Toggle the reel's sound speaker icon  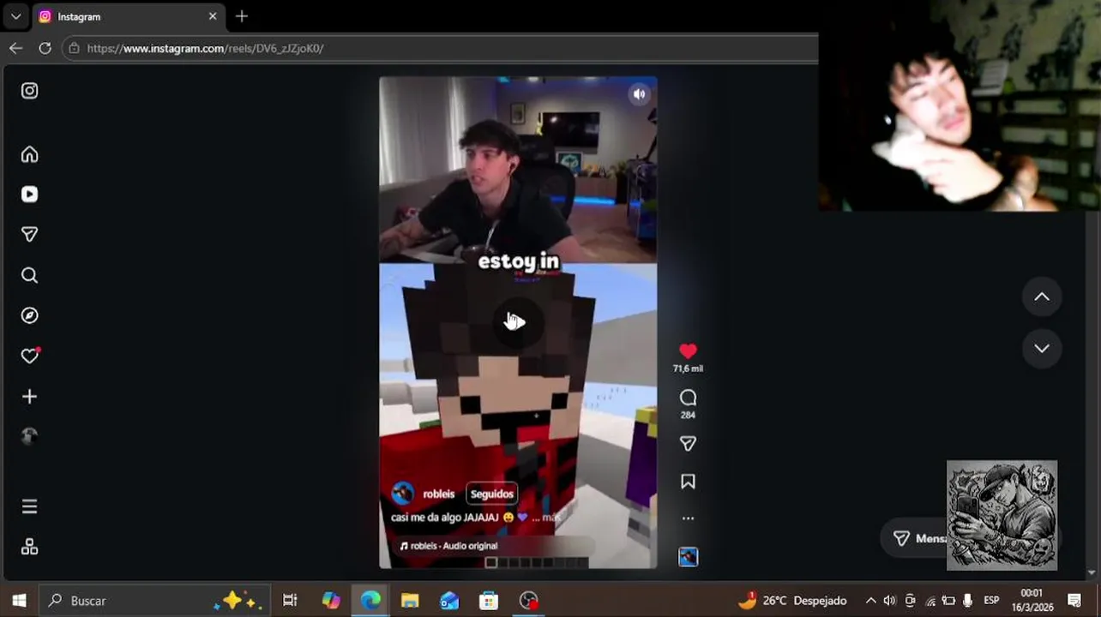639,94
